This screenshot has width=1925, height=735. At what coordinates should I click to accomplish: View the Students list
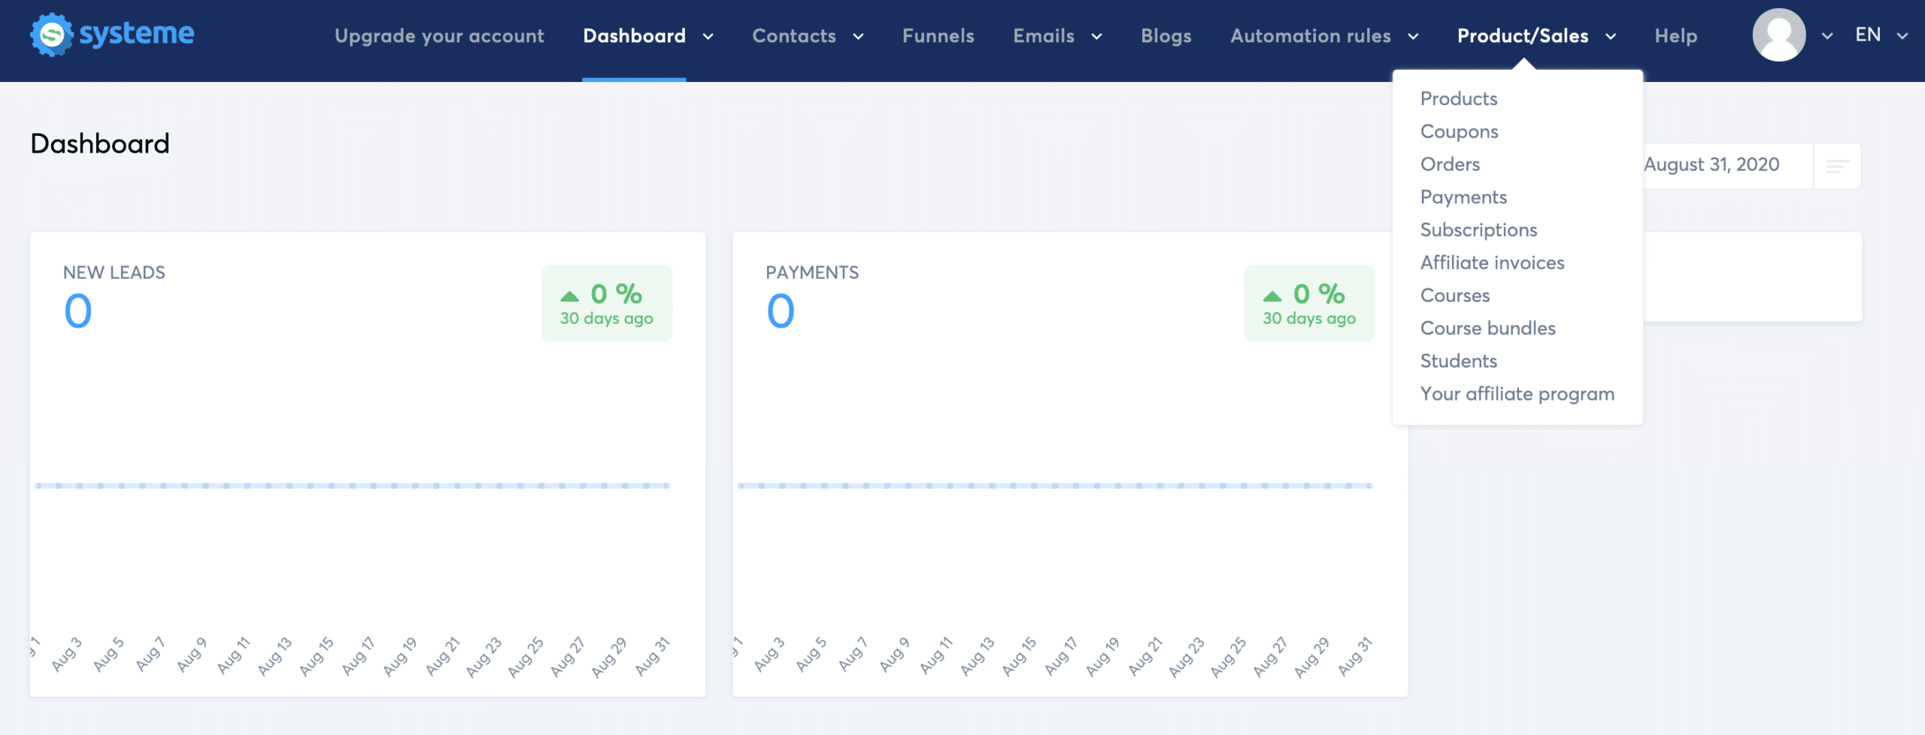pyautogui.click(x=1458, y=361)
